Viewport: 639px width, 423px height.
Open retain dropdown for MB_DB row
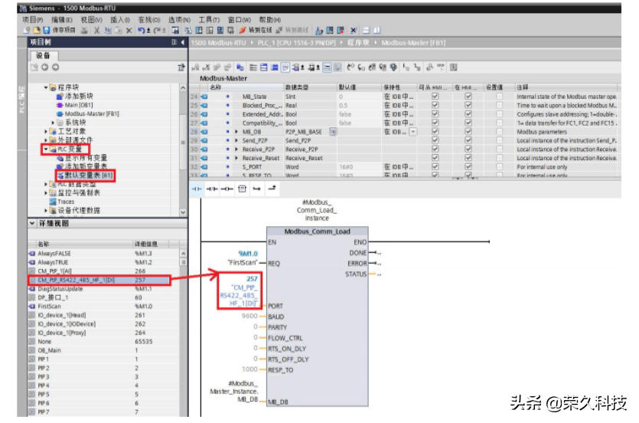413,132
